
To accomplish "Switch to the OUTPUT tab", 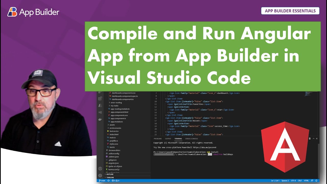I will [x=168, y=139].
